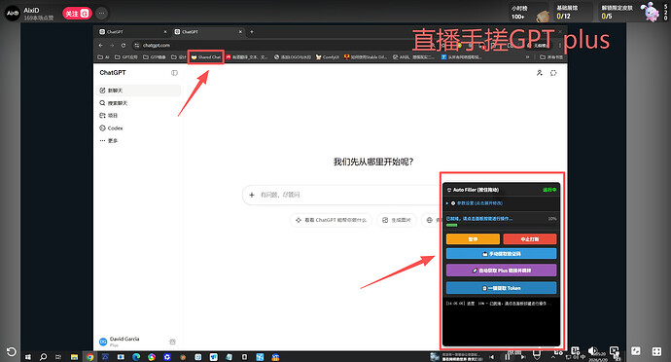Go back with the browser back arrow
Screen dimensions: 671x362
click(x=101, y=45)
